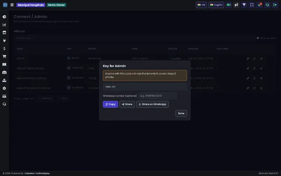281x176 pixels.
Task: Click share icon in the Admin row
Action: [261, 59]
